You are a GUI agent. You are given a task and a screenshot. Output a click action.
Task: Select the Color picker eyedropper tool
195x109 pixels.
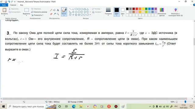[x=54, y=14]
